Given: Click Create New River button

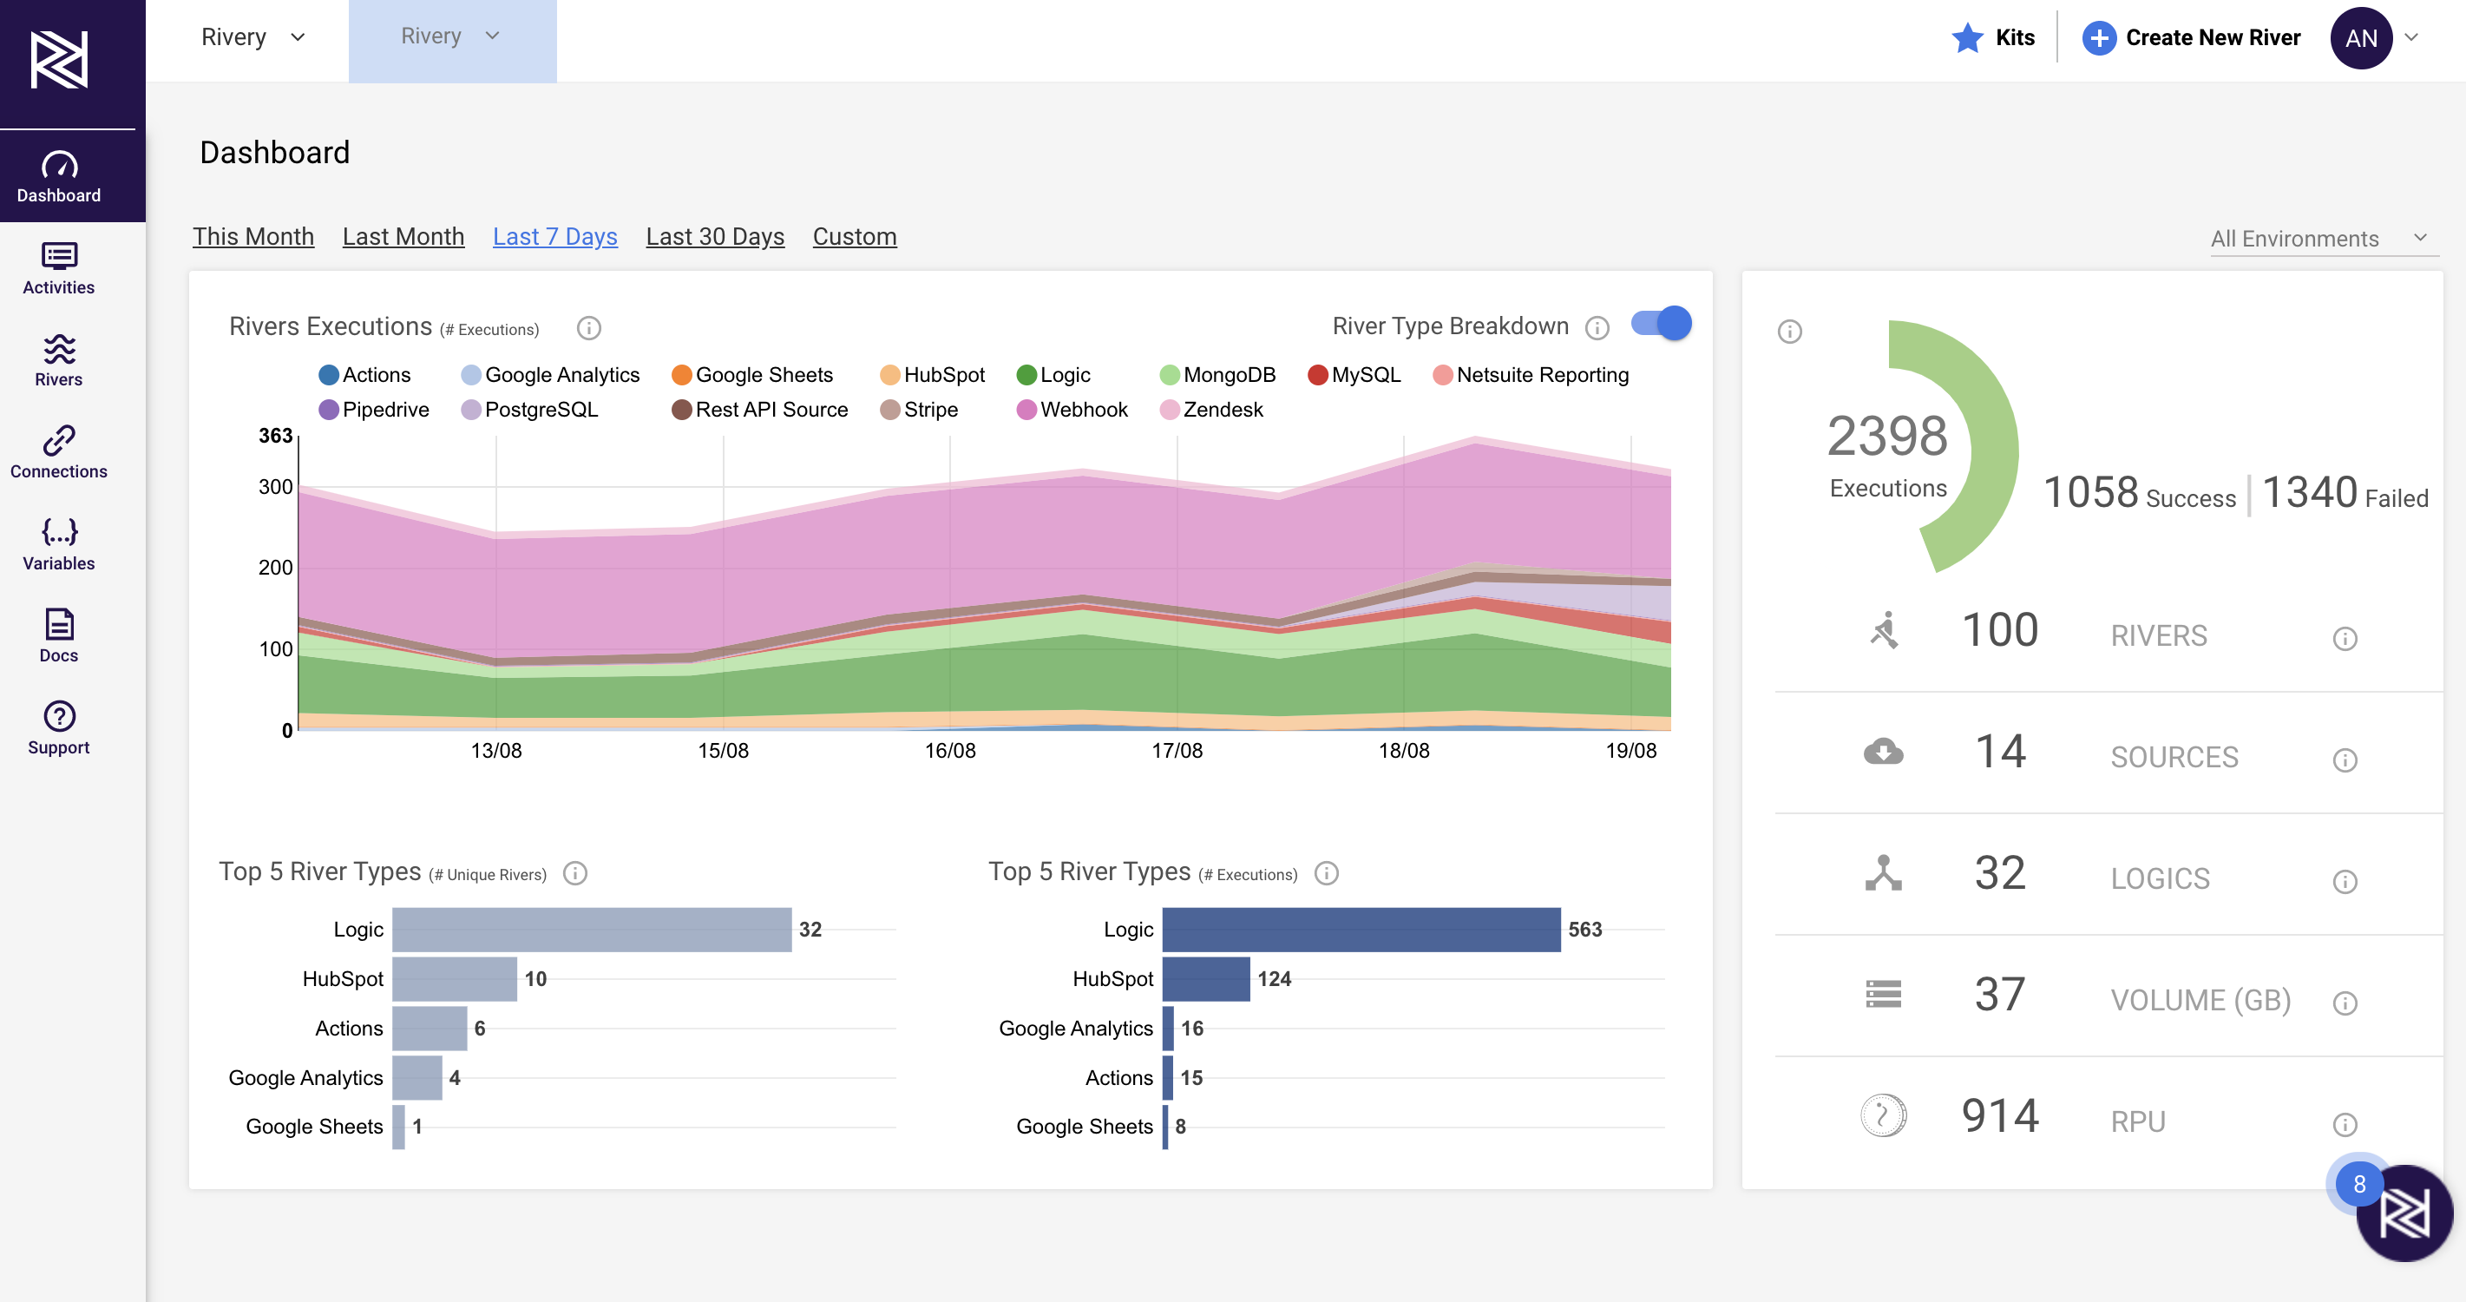Looking at the screenshot, I should click(x=2191, y=37).
